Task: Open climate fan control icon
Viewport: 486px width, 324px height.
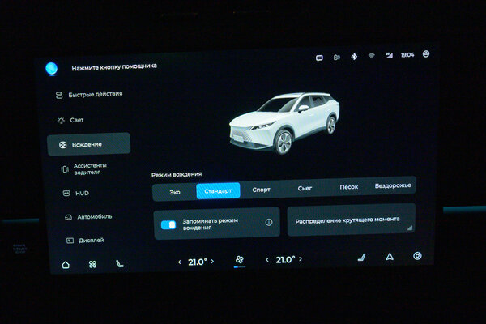Action: (239, 259)
